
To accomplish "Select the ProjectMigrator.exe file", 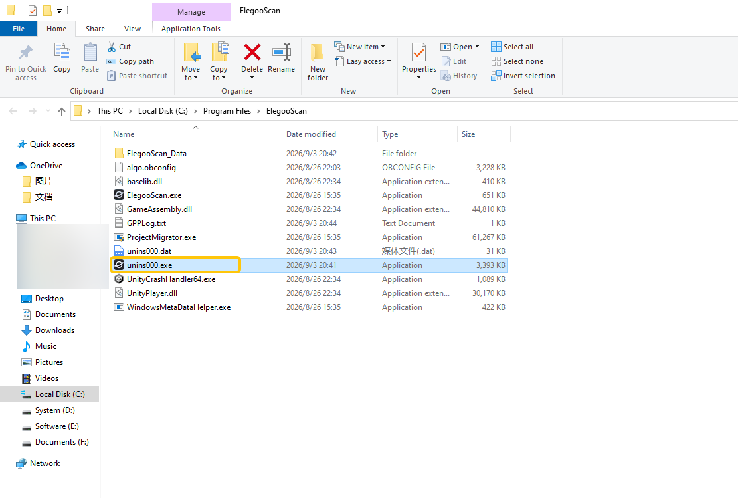I will [x=161, y=237].
